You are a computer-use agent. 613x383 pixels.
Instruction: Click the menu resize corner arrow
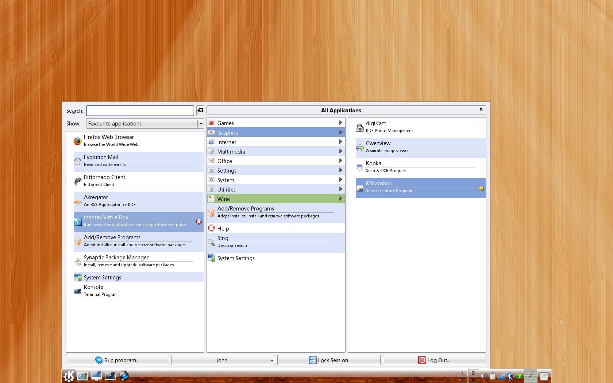click(x=482, y=110)
